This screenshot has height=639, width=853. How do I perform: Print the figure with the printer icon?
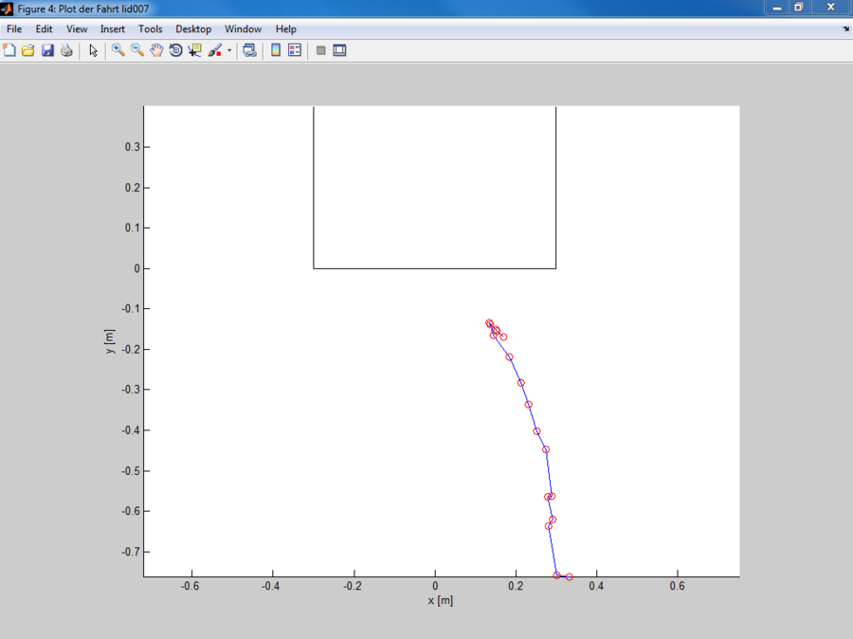66,50
